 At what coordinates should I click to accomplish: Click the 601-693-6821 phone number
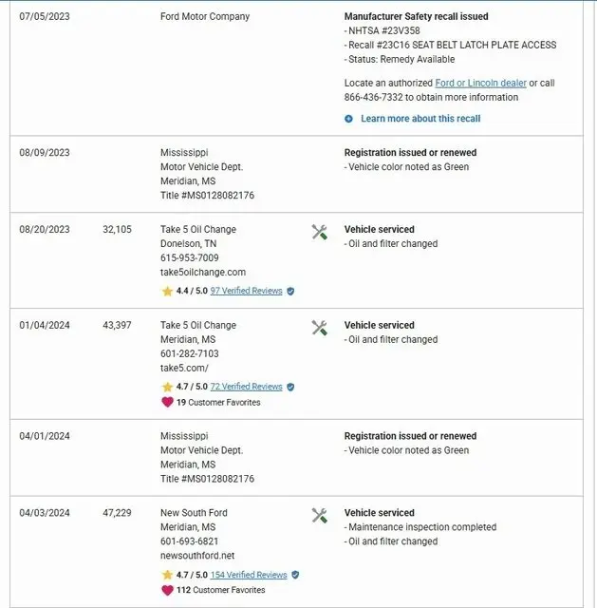pos(190,541)
